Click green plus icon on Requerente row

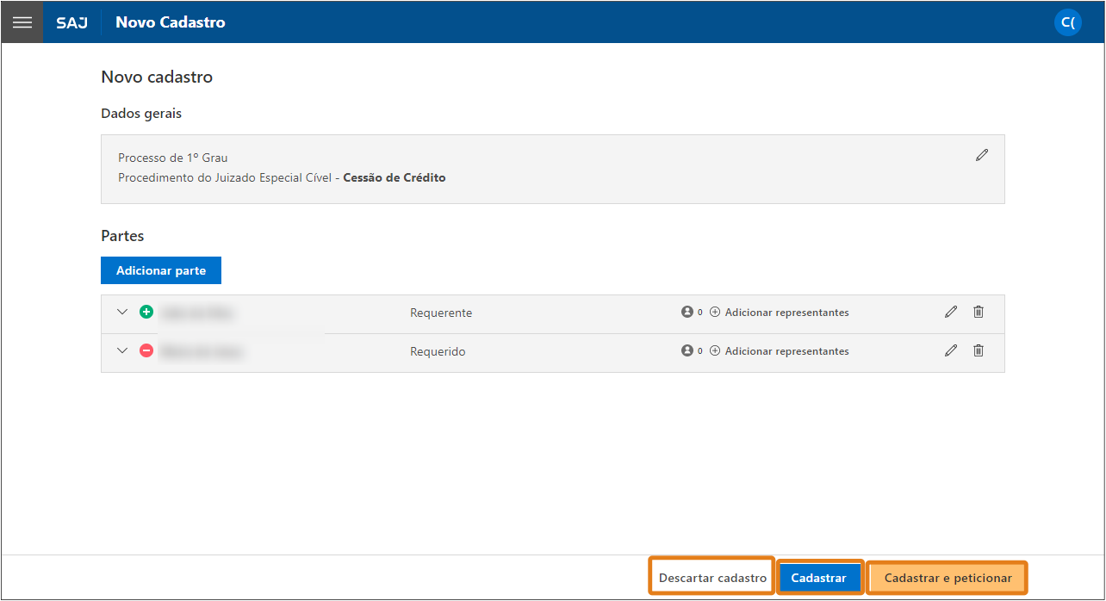pyautogui.click(x=146, y=312)
